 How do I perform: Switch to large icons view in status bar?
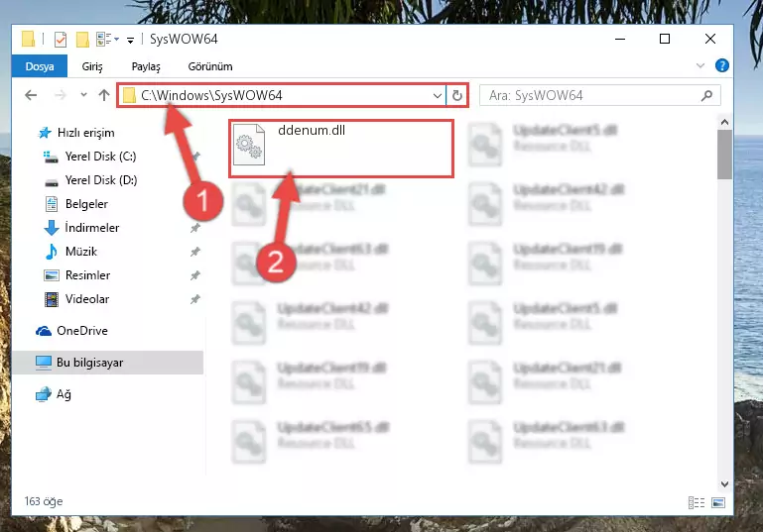[718, 502]
